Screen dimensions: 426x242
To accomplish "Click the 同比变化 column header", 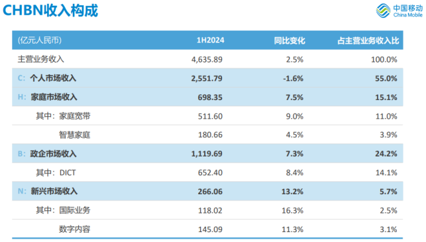I will tap(290, 40).
